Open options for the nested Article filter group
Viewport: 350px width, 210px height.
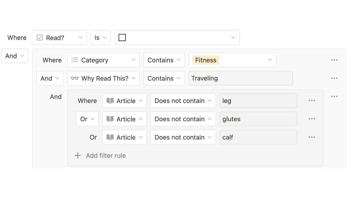click(334, 96)
